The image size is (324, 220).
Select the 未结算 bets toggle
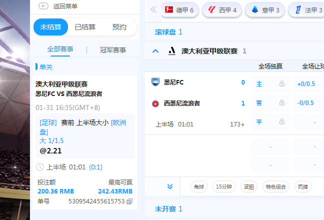[x=50, y=27]
